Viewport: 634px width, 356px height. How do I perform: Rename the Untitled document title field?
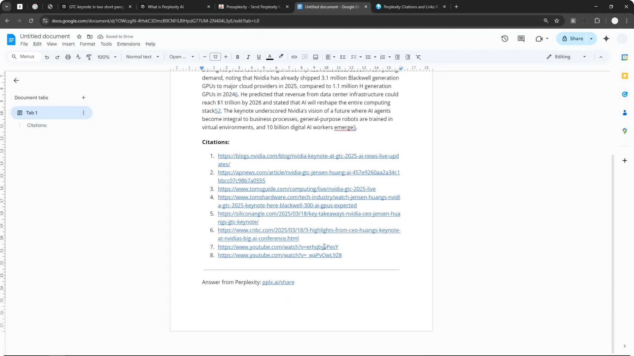(45, 36)
